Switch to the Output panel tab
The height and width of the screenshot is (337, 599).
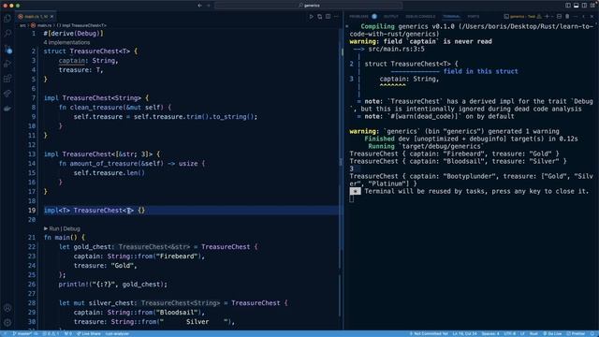[391, 17]
